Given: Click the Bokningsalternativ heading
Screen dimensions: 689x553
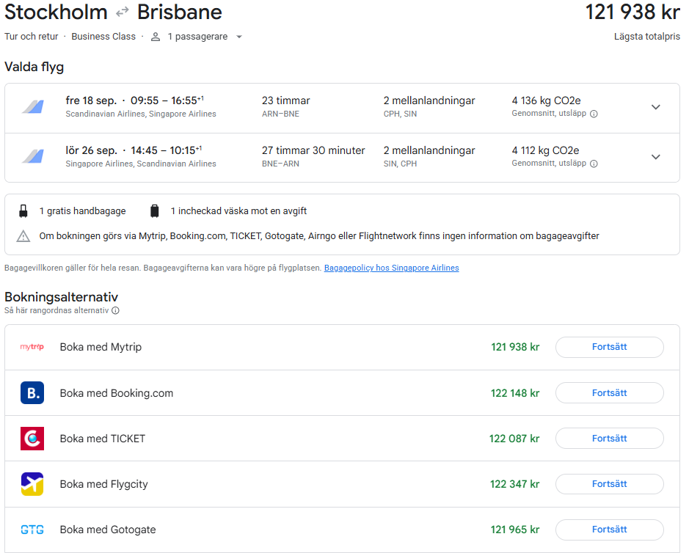Looking at the screenshot, I should pyautogui.click(x=61, y=297).
